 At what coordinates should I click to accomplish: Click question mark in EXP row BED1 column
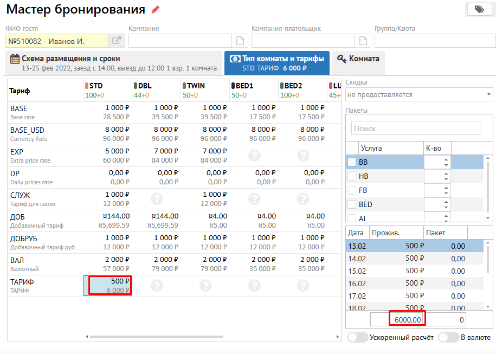(x=254, y=156)
